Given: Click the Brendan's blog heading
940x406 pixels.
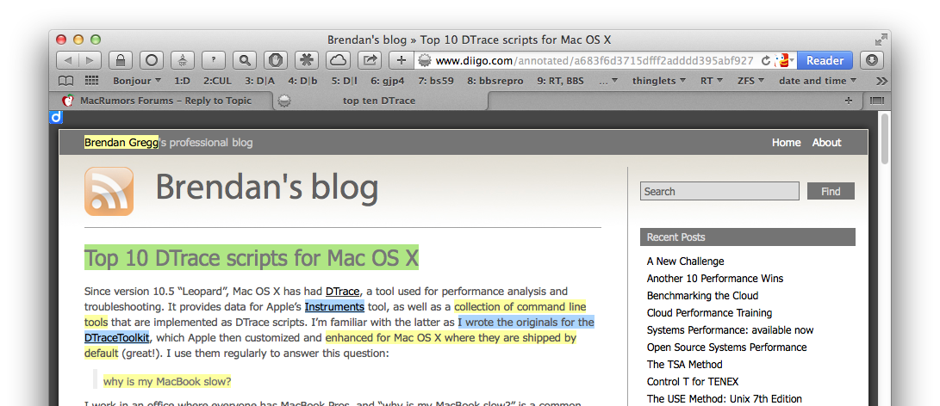Looking at the screenshot, I should click(267, 188).
